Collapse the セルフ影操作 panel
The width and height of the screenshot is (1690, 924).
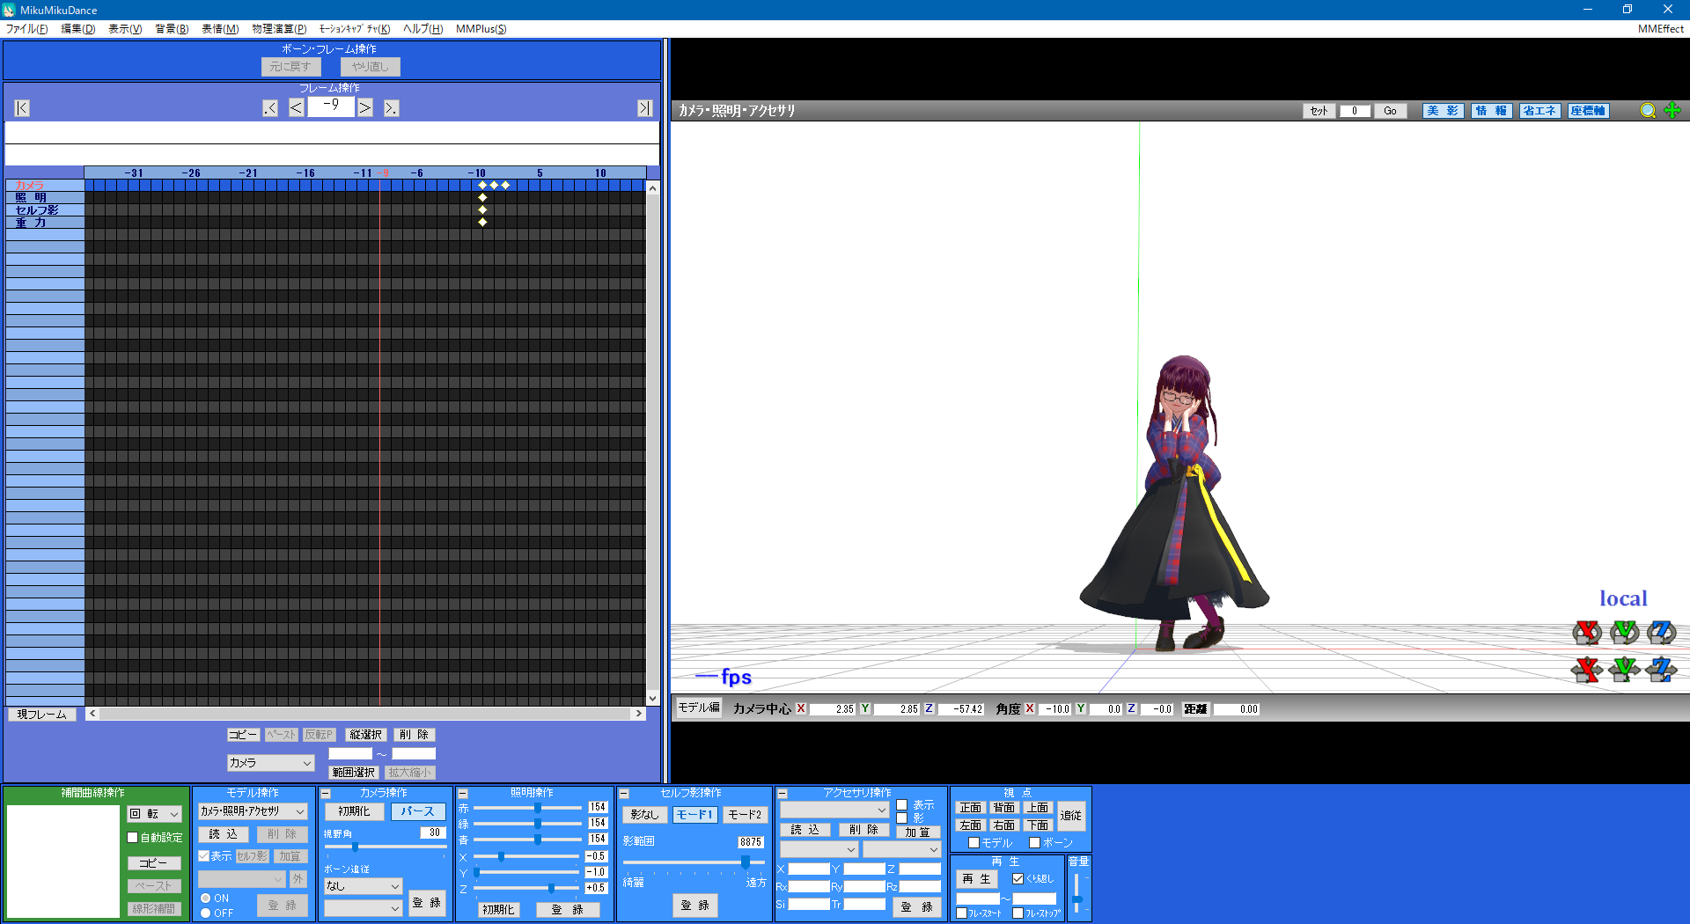tap(624, 794)
